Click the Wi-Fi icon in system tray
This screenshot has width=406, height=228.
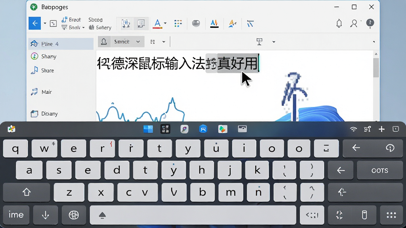click(x=353, y=129)
